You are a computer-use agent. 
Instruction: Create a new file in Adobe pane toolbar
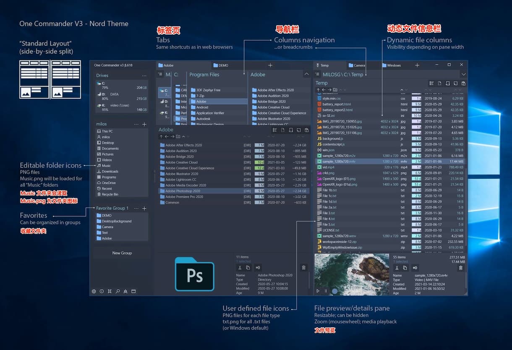tap(282, 130)
